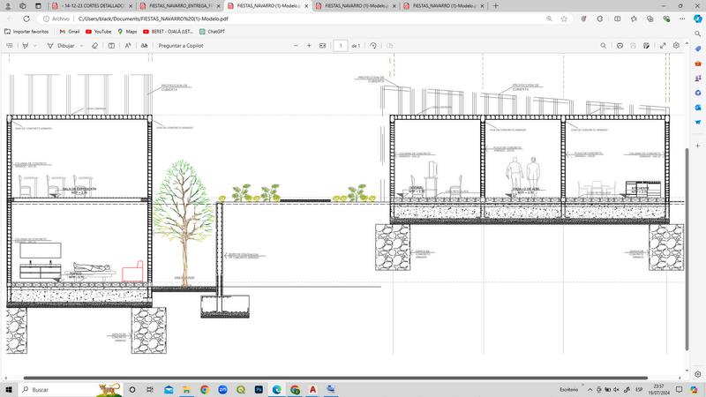Open a new browser tab

click(x=496, y=6)
